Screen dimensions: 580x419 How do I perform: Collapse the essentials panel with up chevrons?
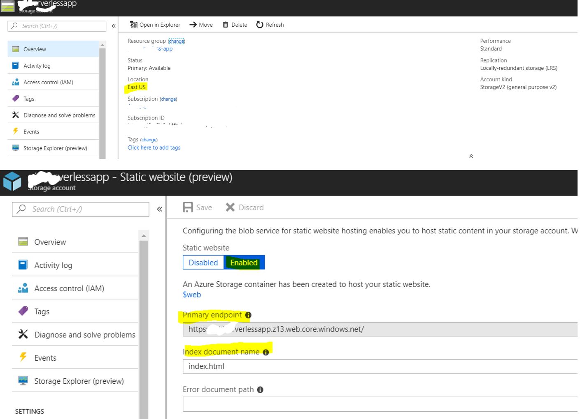[x=471, y=156]
